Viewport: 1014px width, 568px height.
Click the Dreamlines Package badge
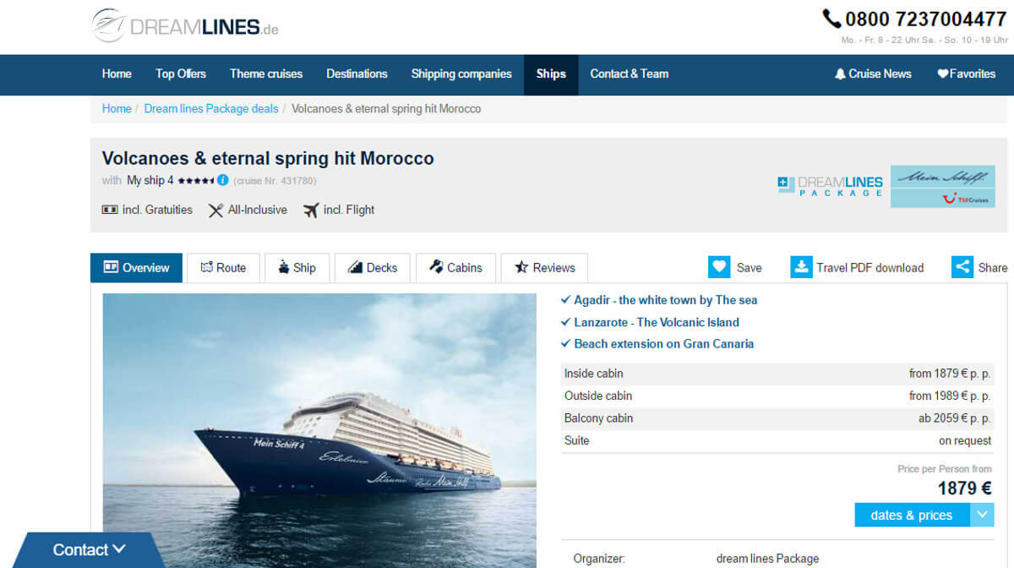(x=830, y=186)
